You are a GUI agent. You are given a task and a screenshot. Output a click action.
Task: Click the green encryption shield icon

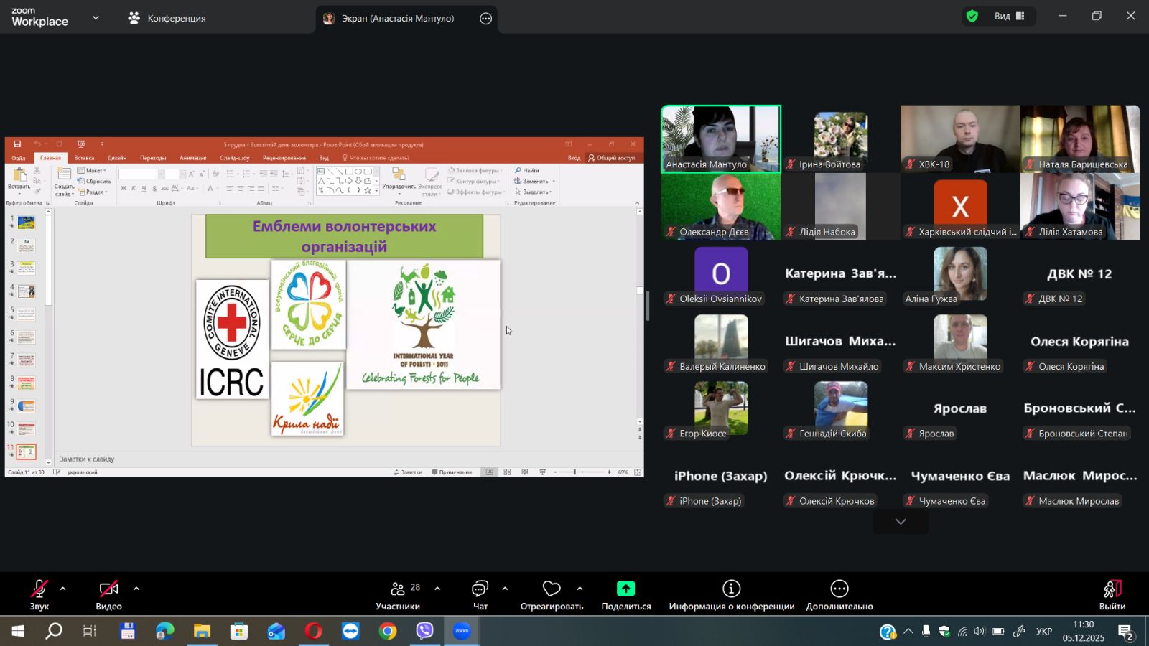(972, 17)
